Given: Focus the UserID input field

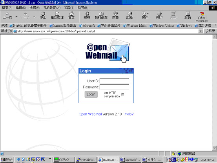Looking at the screenshot, I should pyautogui.click(x=114, y=81).
